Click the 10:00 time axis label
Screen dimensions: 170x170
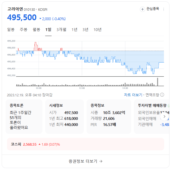[39, 88]
